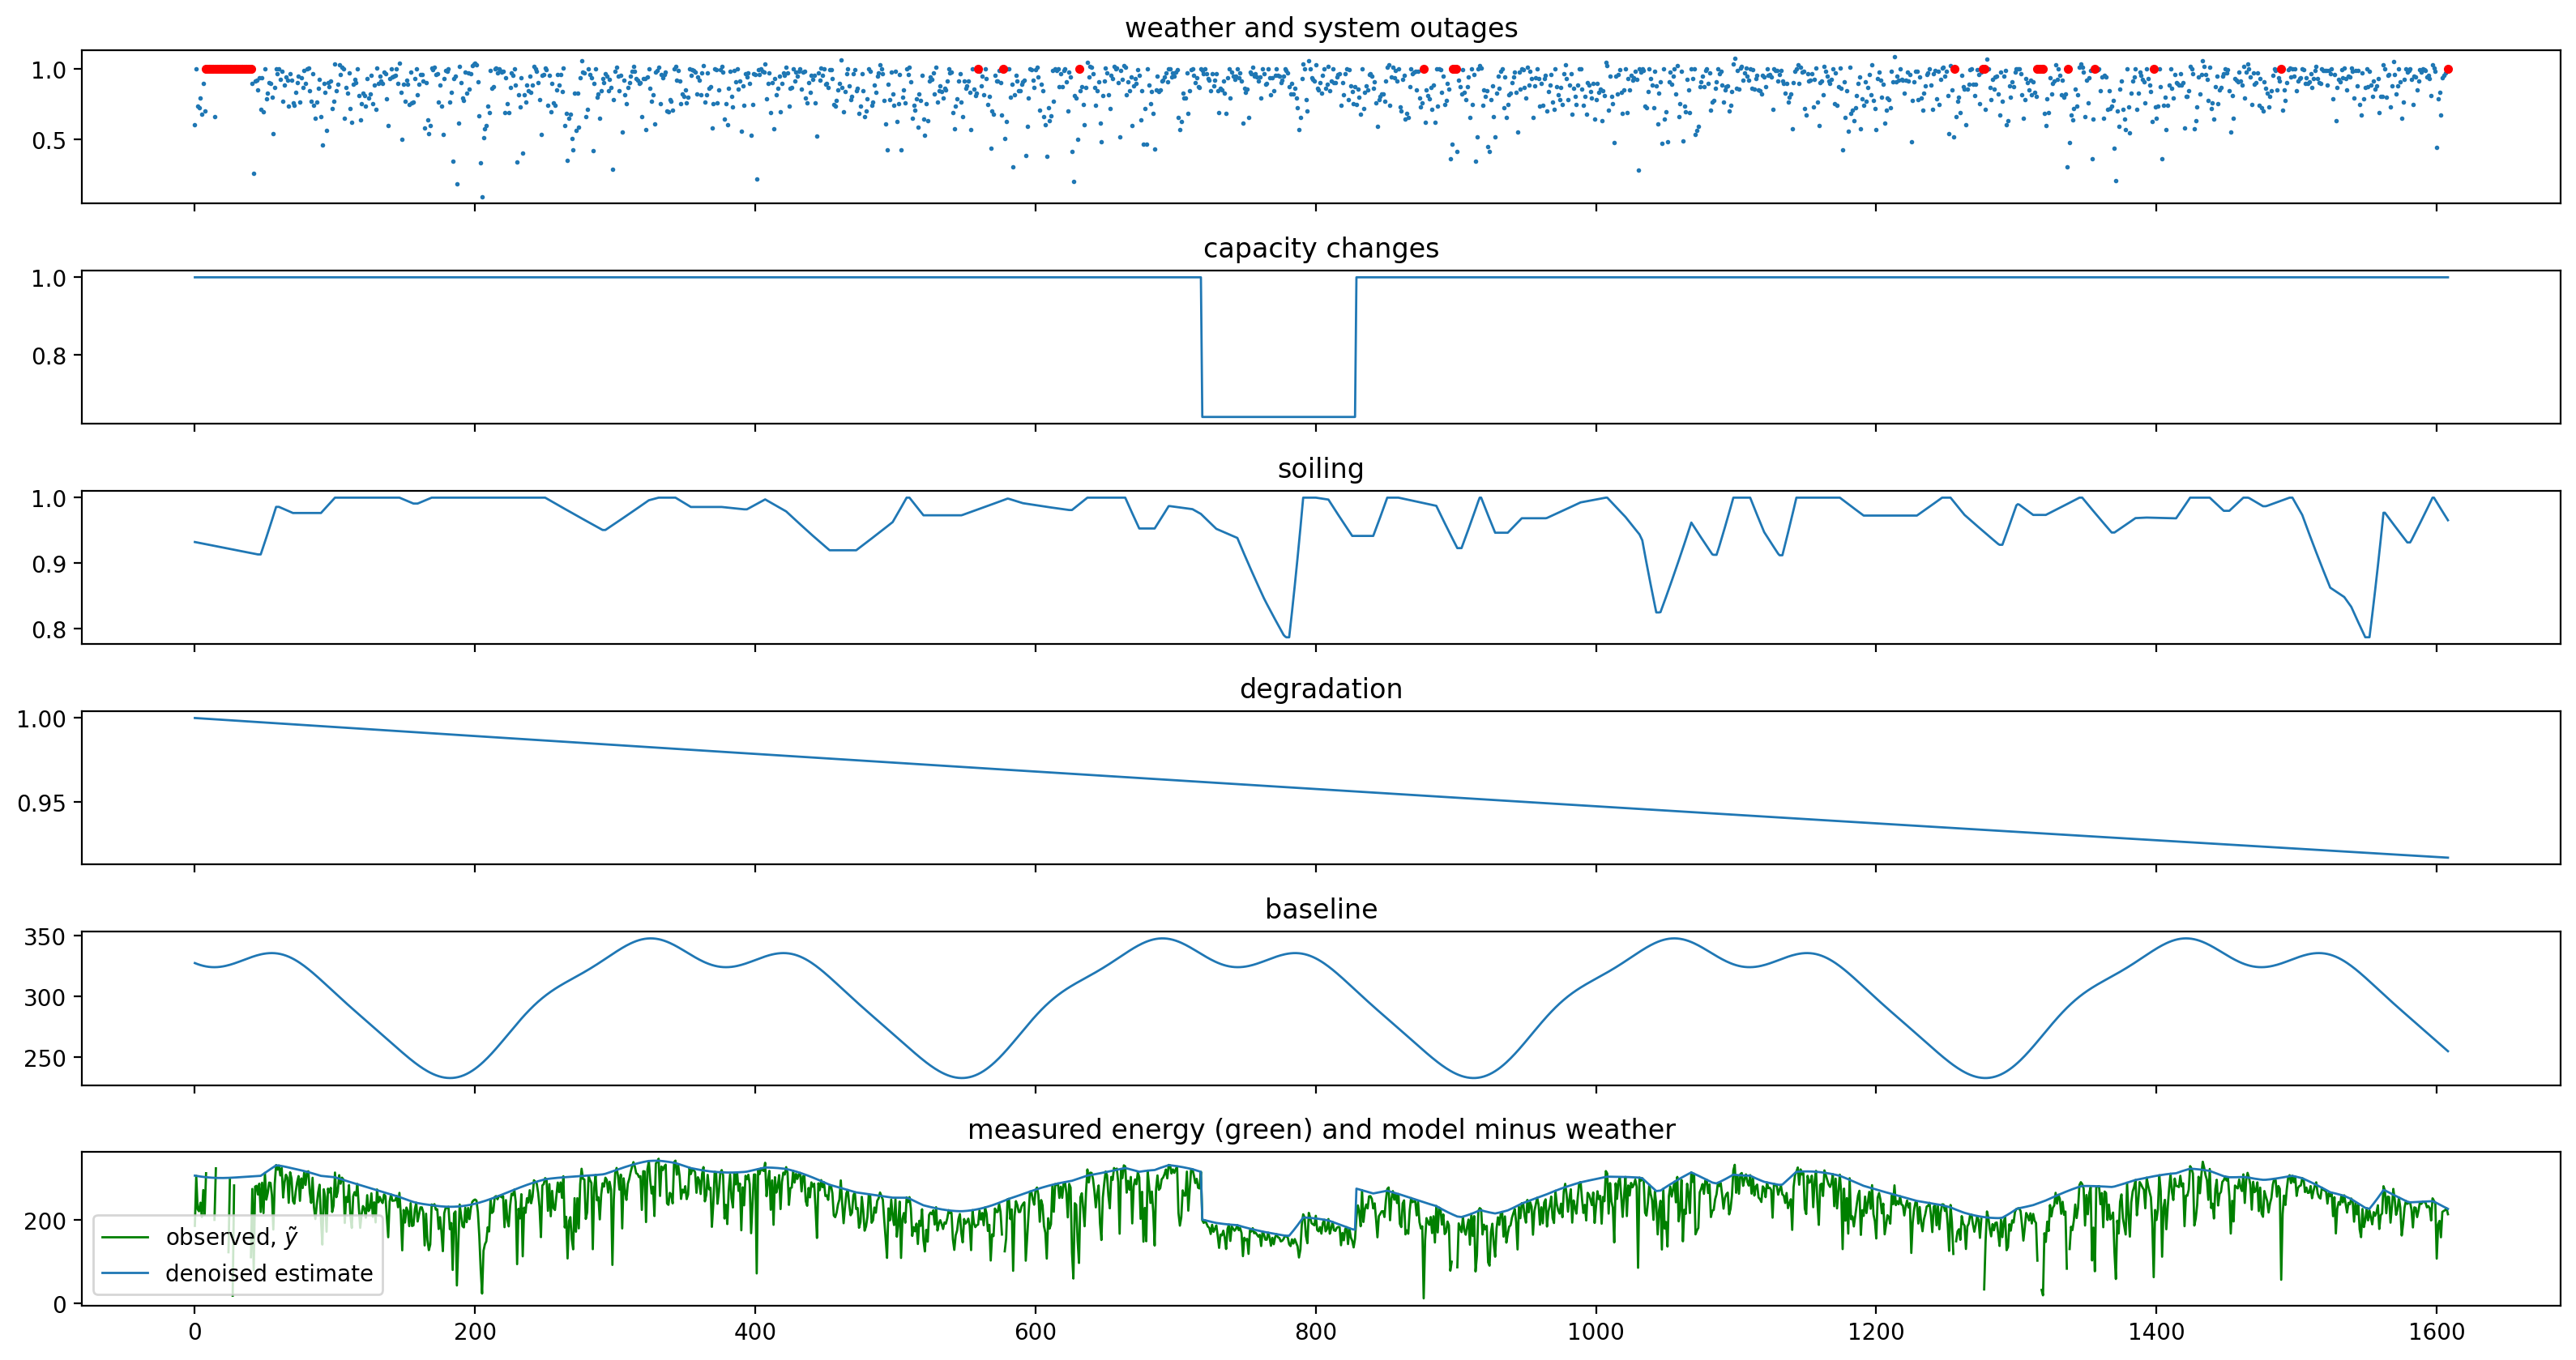This screenshot has height=1360, width=2576.
Task: Click the x-axis tick label 1600
Action: [2436, 1332]
